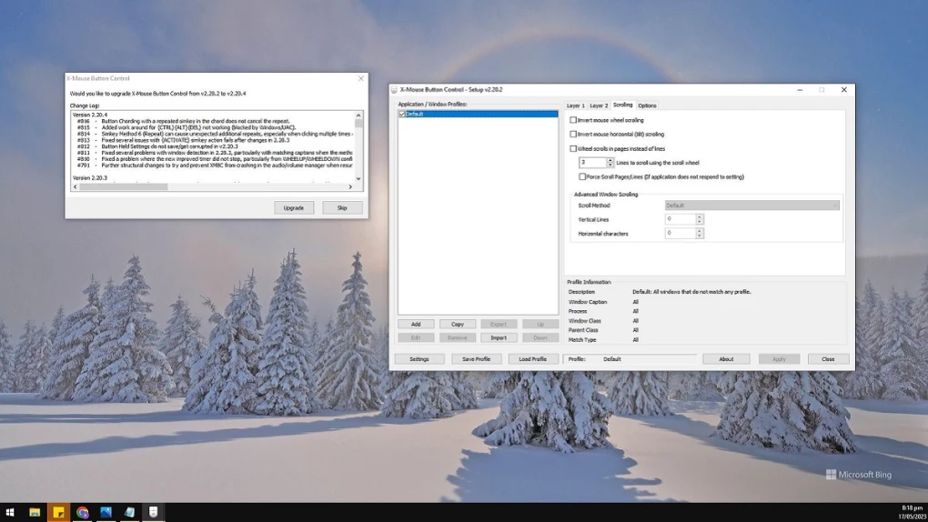Image resolution: width=928 pixels, height=522 pixels.
Task: Increase lines to scroll spinner
Action: 610,160
